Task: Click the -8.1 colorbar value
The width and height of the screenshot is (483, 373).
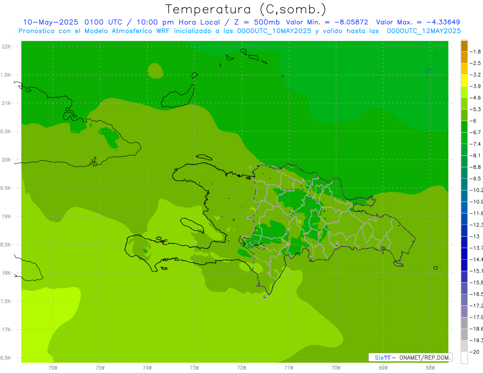Action: (x=475, y=155)
